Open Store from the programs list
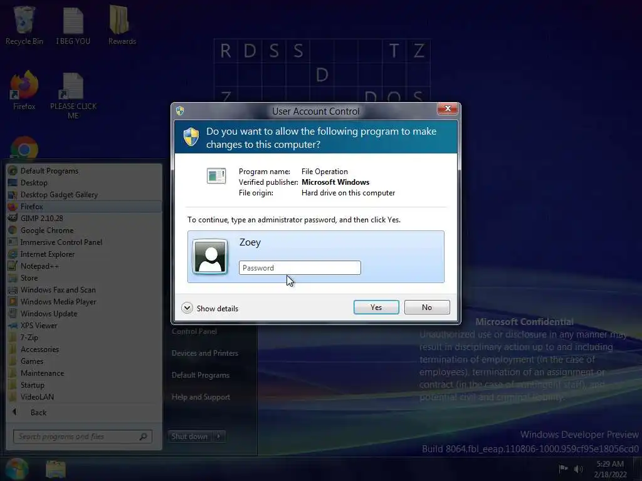This screenshot has width=642, height=481. (84, 277)
